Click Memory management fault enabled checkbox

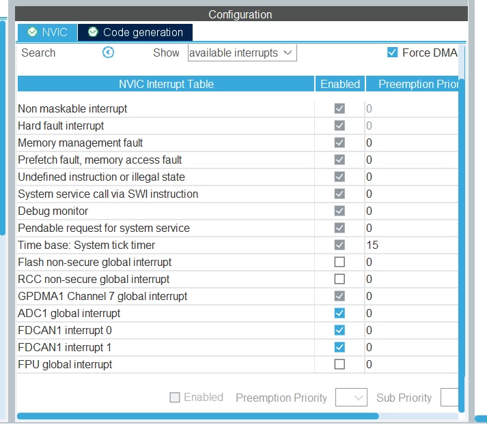(339, 143)
